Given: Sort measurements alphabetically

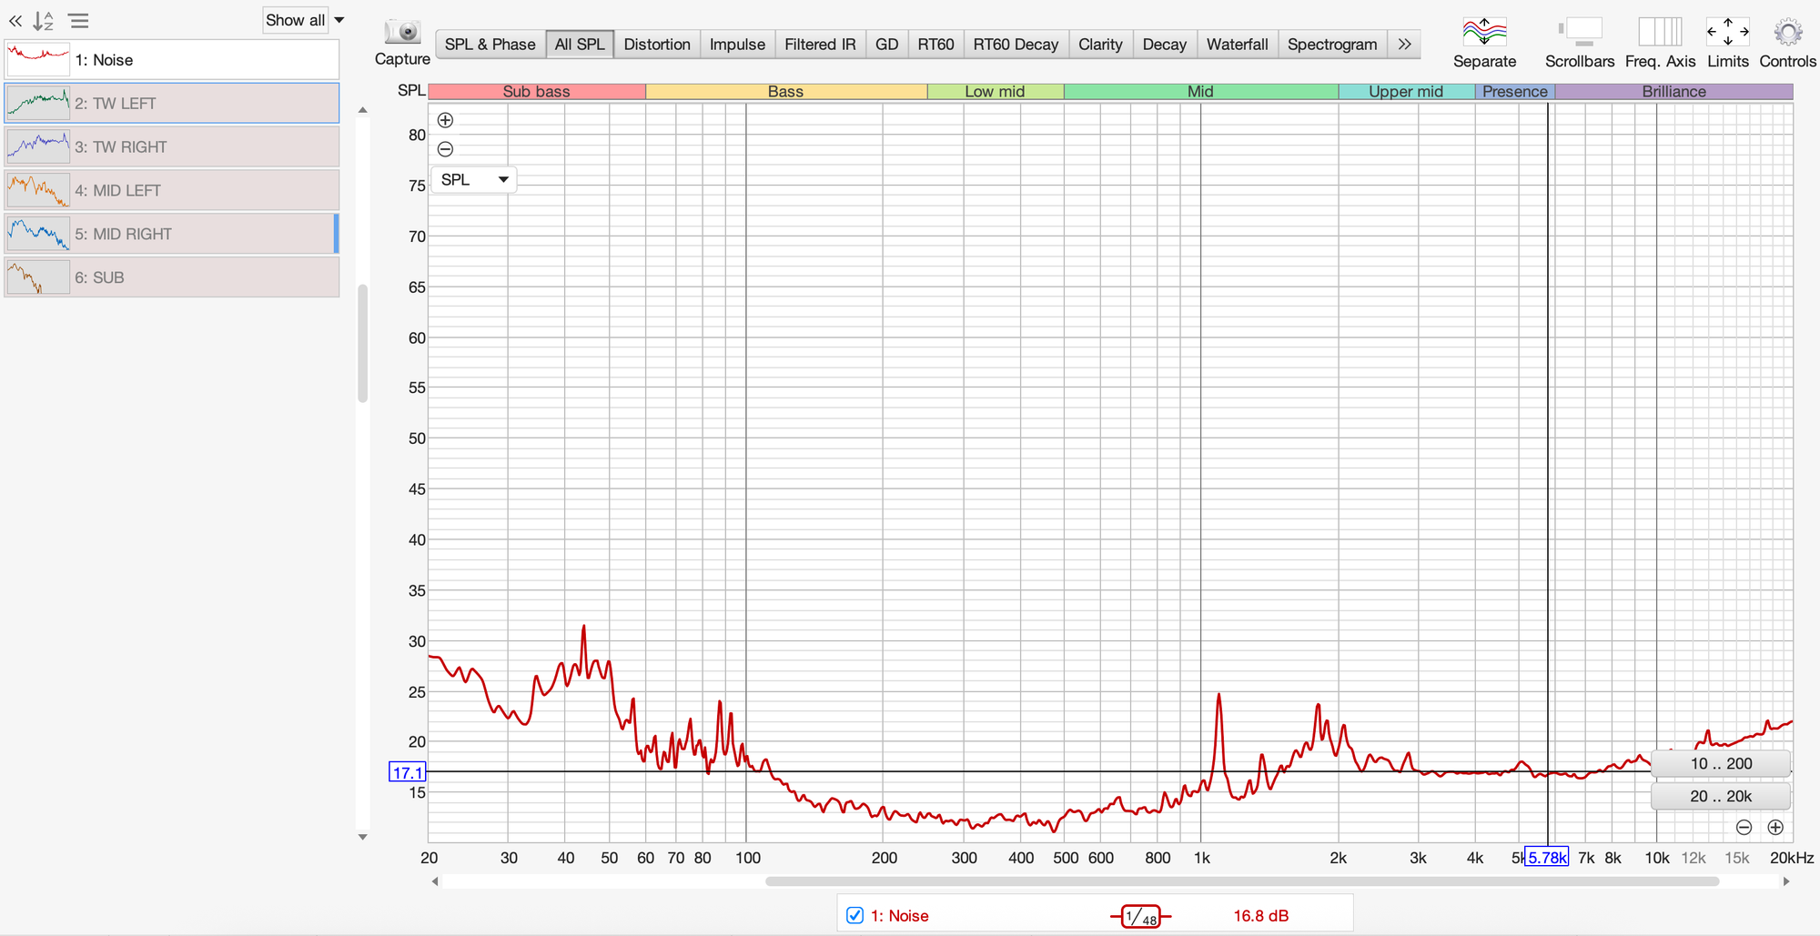Looking at the screenshot, I should tap(44, 21).
